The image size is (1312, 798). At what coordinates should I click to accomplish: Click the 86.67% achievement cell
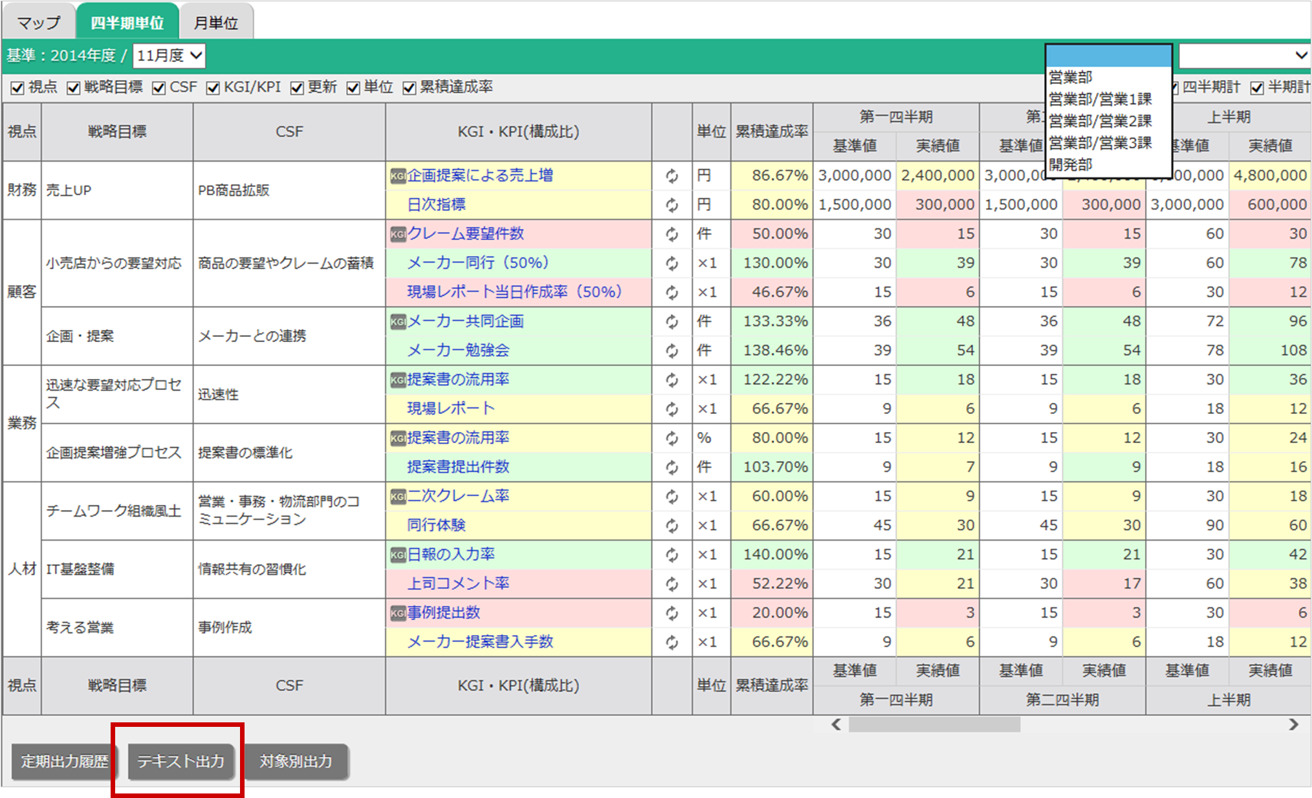[772, 175]
